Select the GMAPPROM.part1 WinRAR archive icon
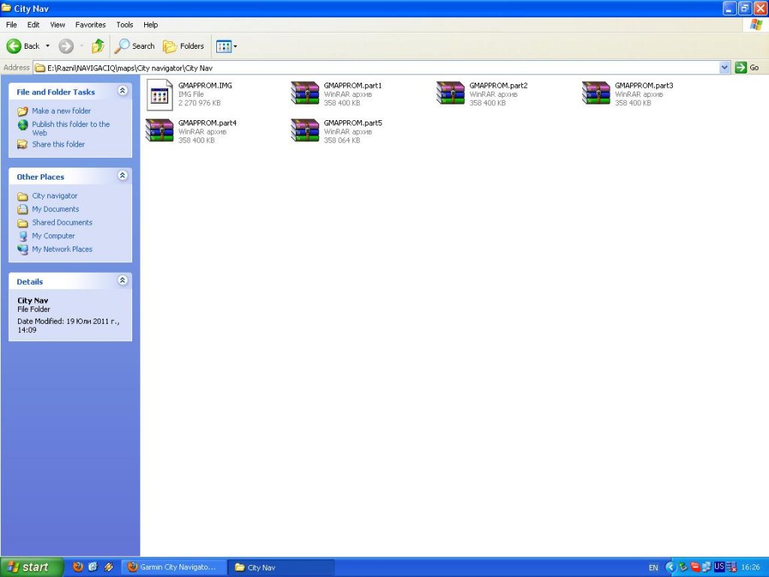 (305, 93)
